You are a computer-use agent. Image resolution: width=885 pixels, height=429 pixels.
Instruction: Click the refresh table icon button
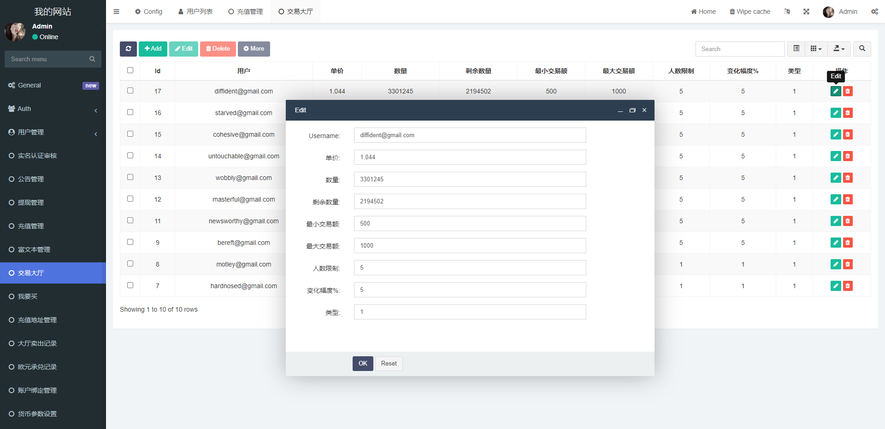128,49
